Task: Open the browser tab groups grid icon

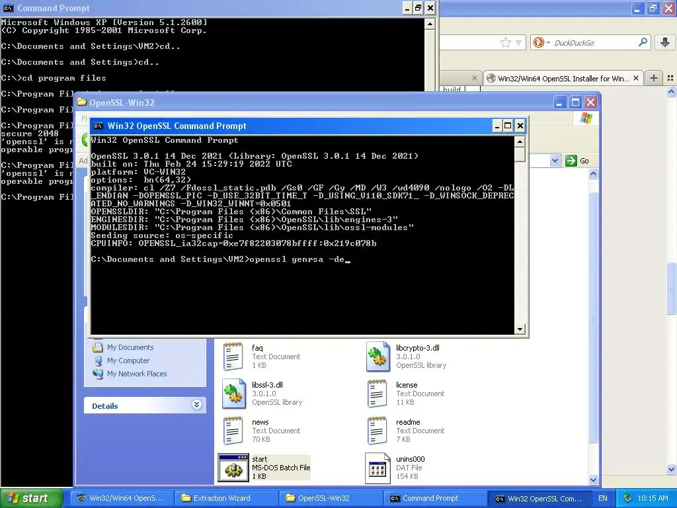Action: coord(670,78)
